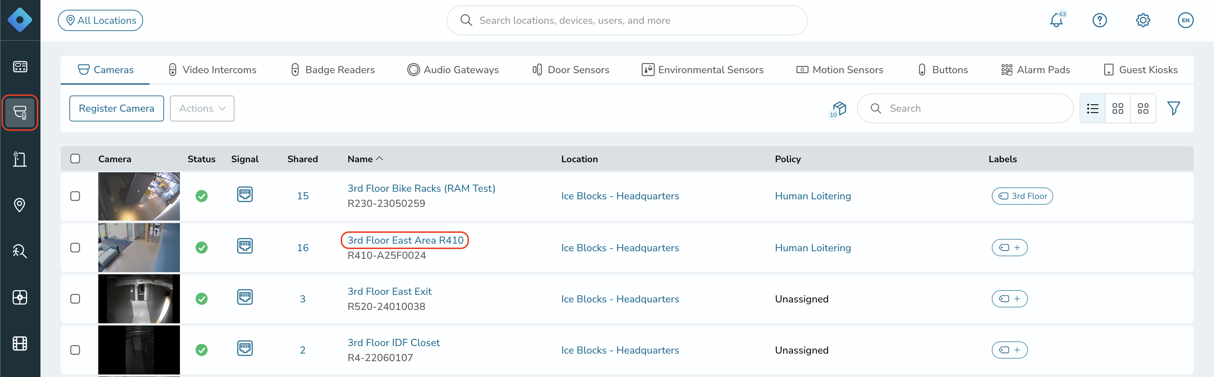1214x377 pixels.
Task: Open 3rd Floor East Exit camera link
Action: click(x=389, y=292)
